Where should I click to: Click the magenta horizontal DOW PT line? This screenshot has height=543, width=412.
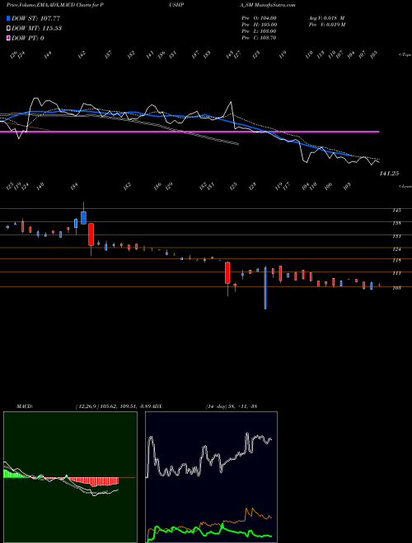[x=190, y=132]
